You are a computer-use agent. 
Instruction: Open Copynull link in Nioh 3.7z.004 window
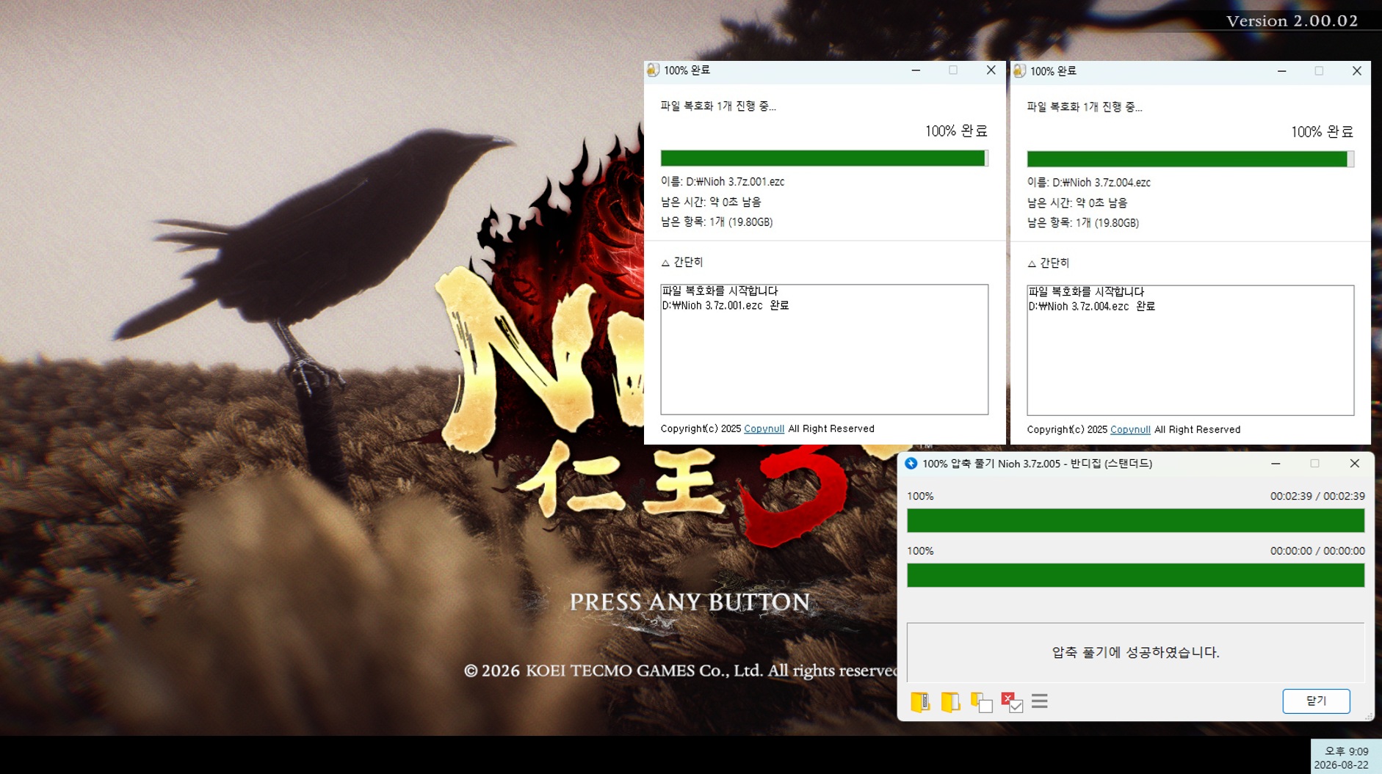coord(1130,429)
